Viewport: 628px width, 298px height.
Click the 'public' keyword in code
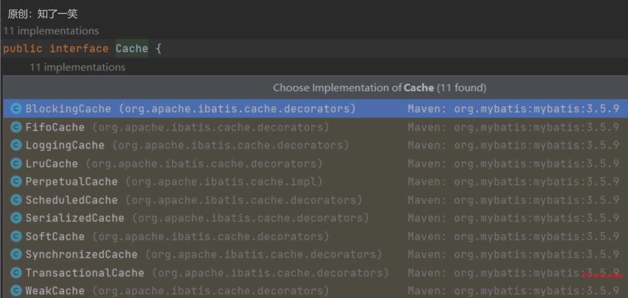click(x=23, y=49)
